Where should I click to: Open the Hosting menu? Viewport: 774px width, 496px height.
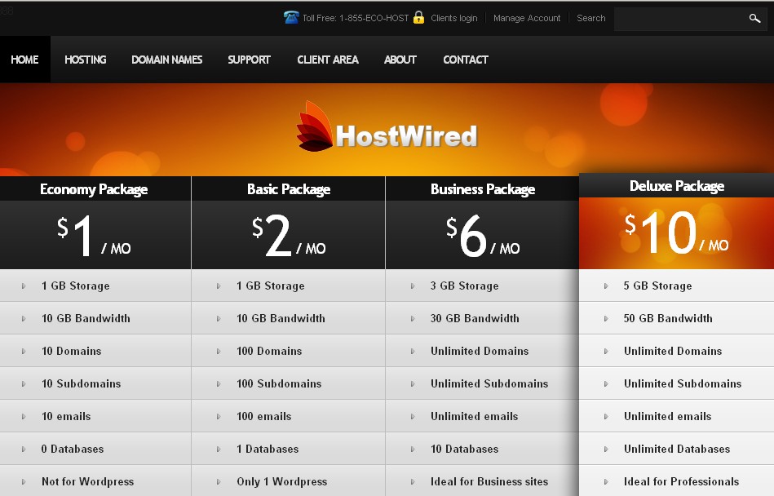pos(86,60)
